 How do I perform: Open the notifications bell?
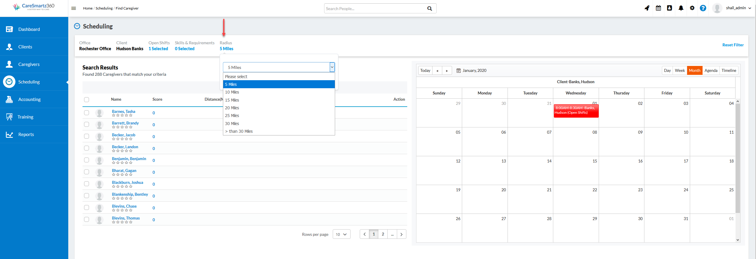[x=681, y=8]
